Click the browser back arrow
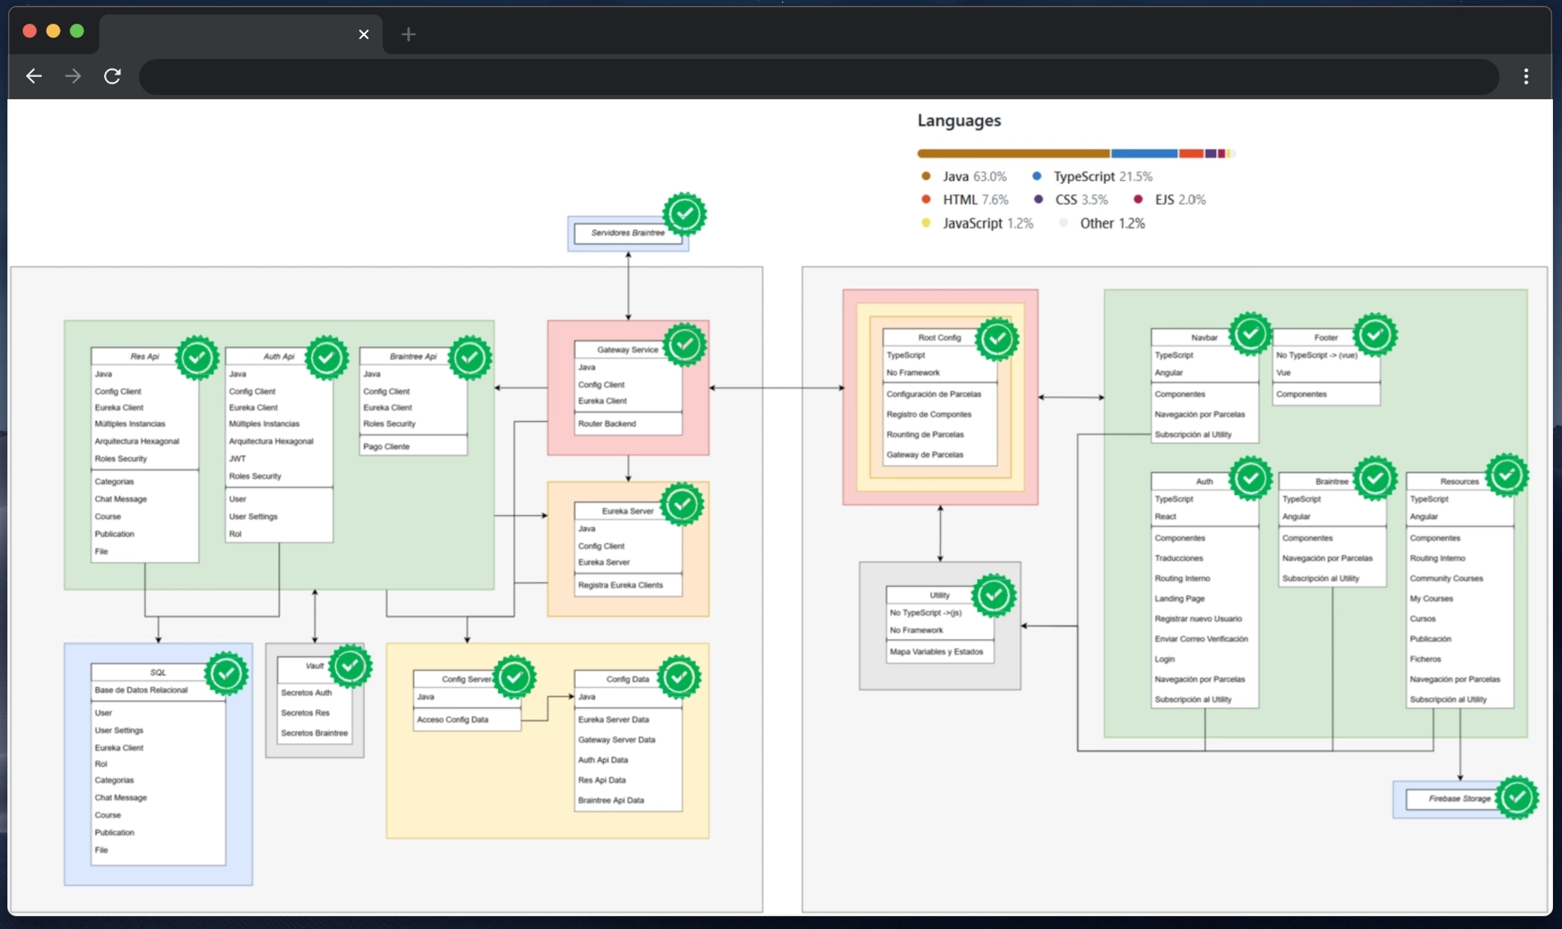1562x929 pixels. pos(34,76)
